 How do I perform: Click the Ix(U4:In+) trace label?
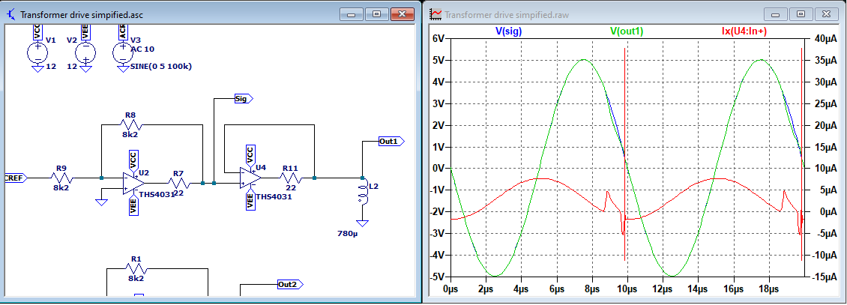739,31
